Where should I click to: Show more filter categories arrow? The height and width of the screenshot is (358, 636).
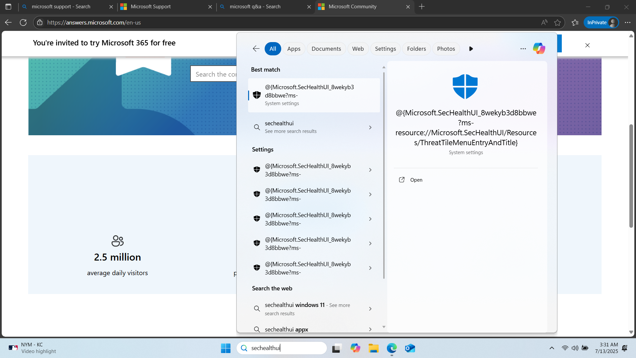471,49
